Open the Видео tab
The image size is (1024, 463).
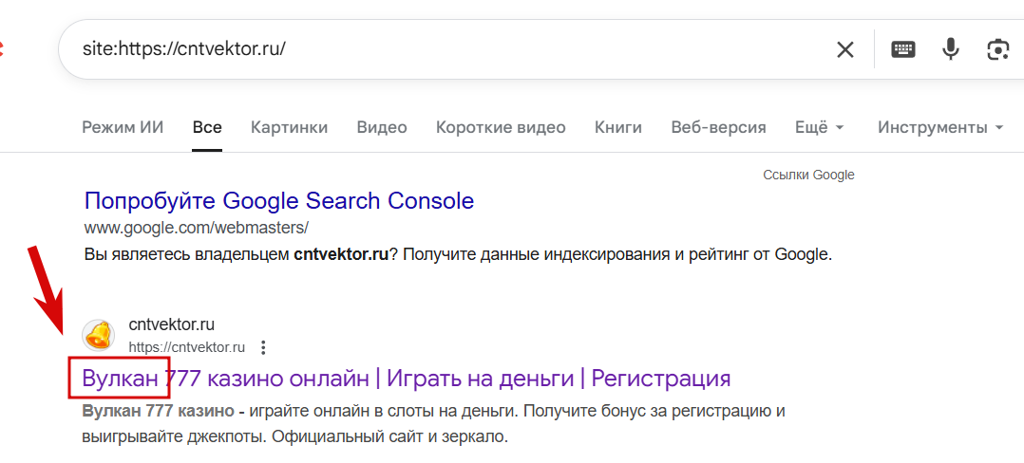click(x=382, y=127)
